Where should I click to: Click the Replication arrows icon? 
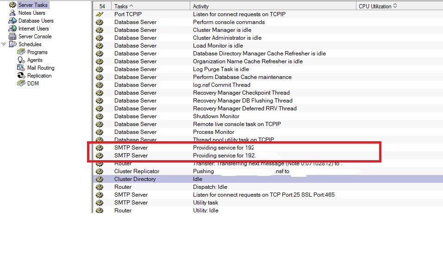coord(21,76)
